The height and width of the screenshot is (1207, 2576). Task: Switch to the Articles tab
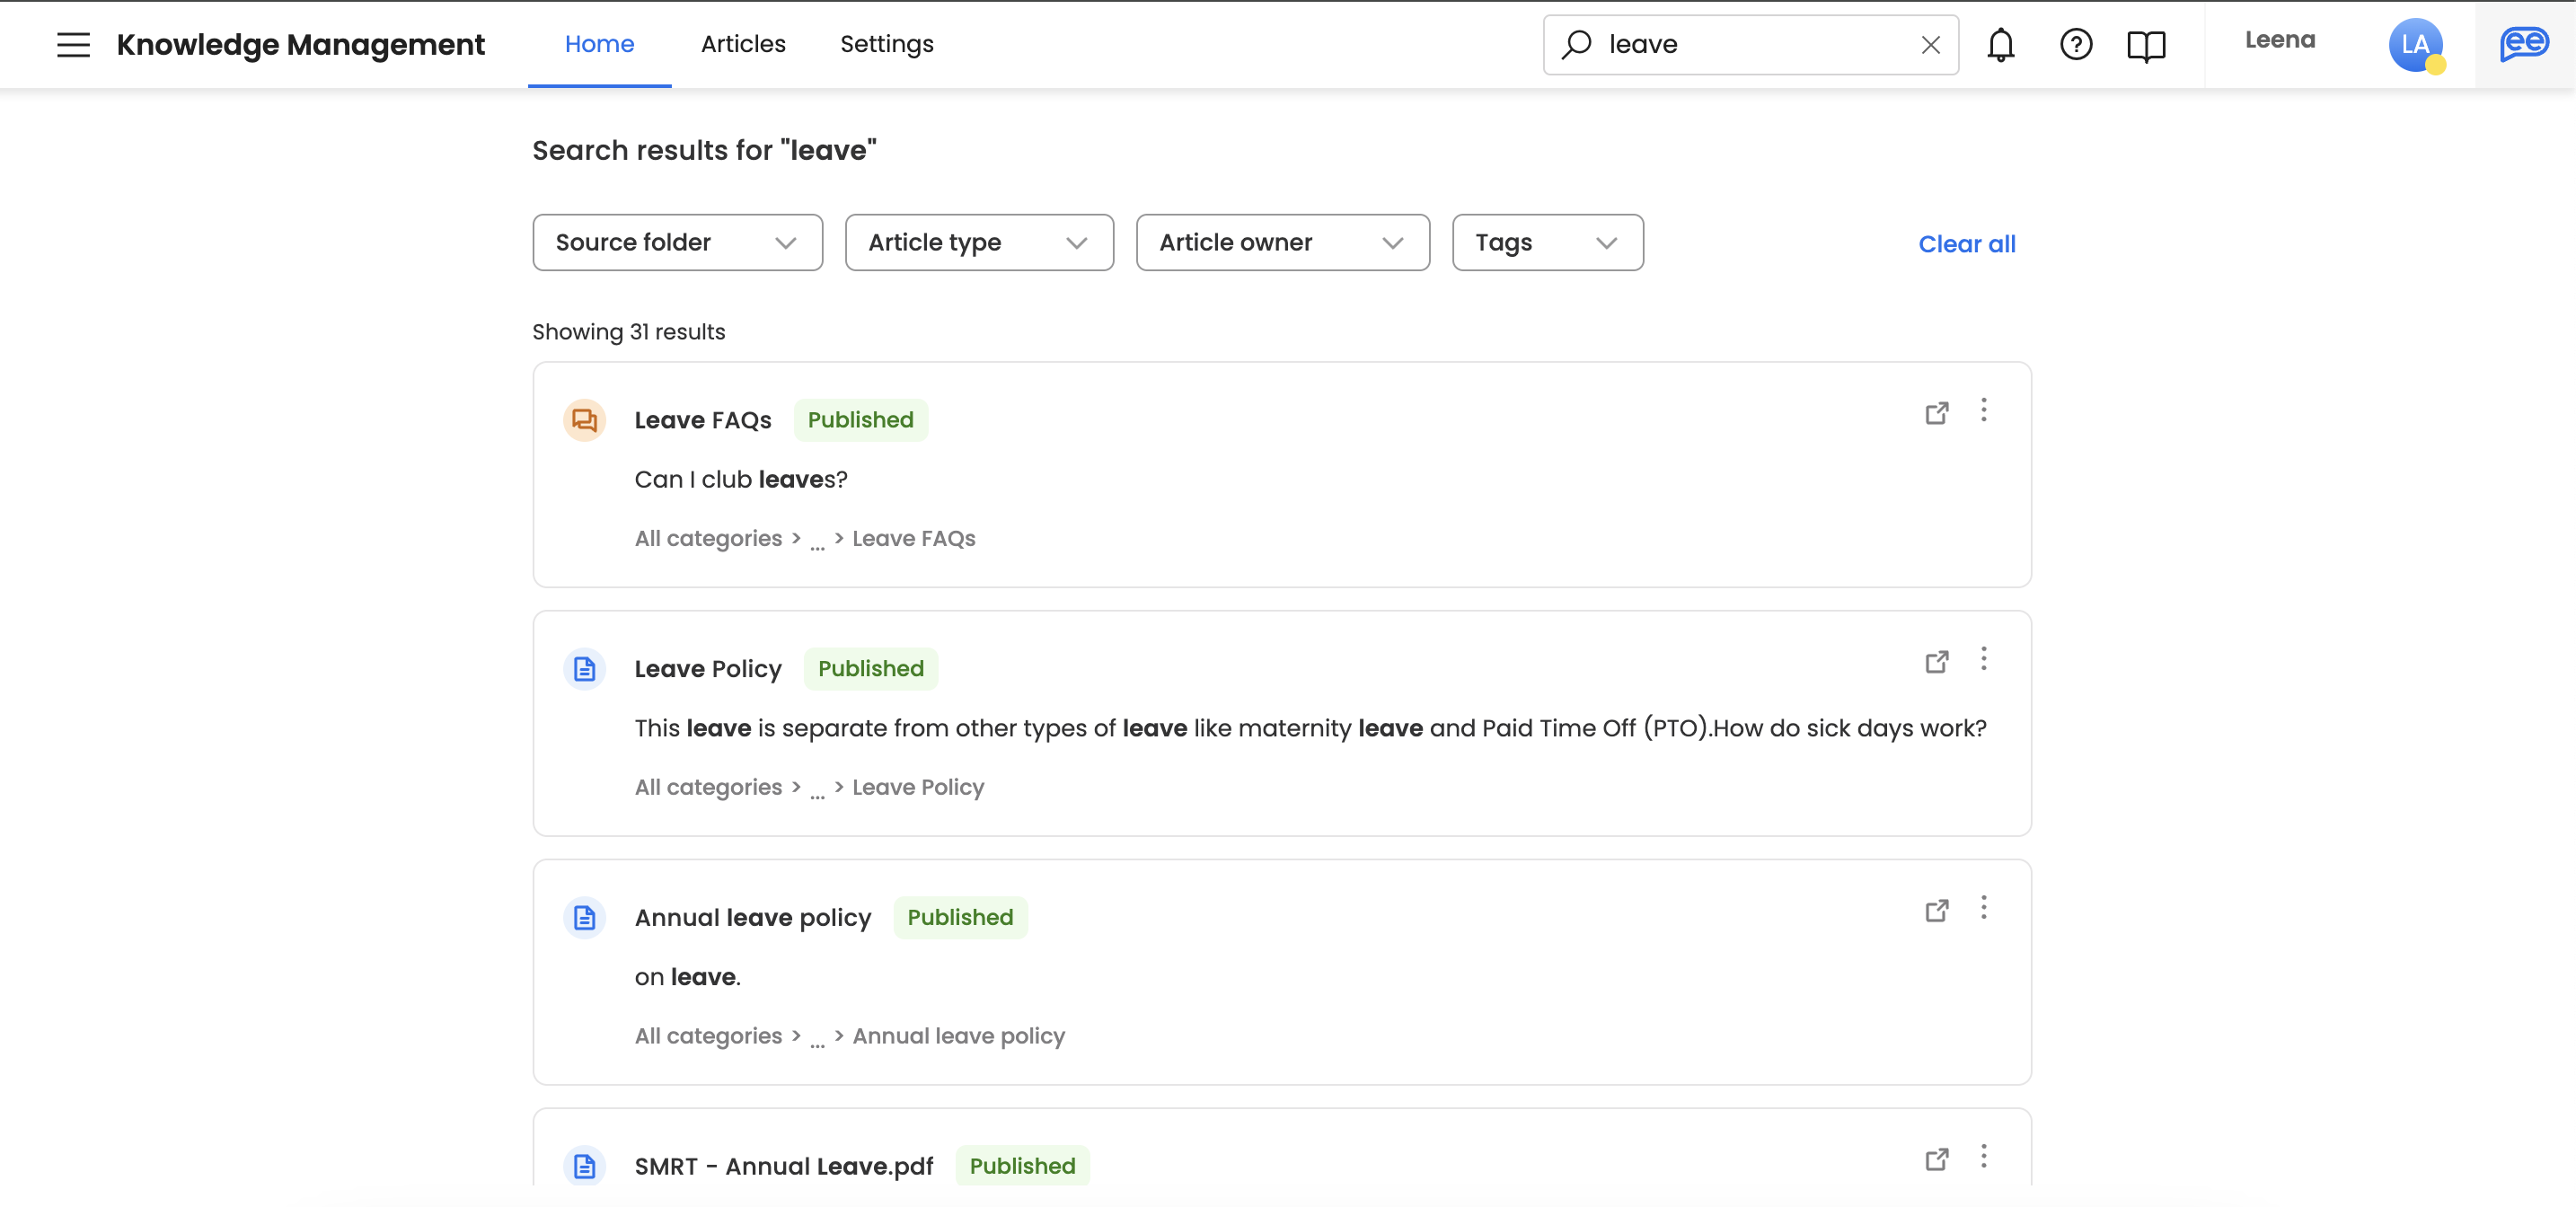[742, 44]
